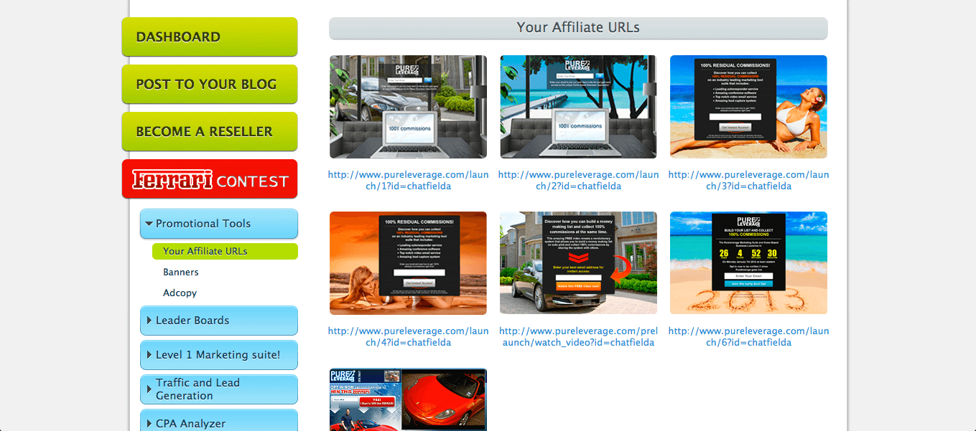Viewport: 976px width, 431px height.
Task: Open the Banners menu item
Action: coord(181,272)
